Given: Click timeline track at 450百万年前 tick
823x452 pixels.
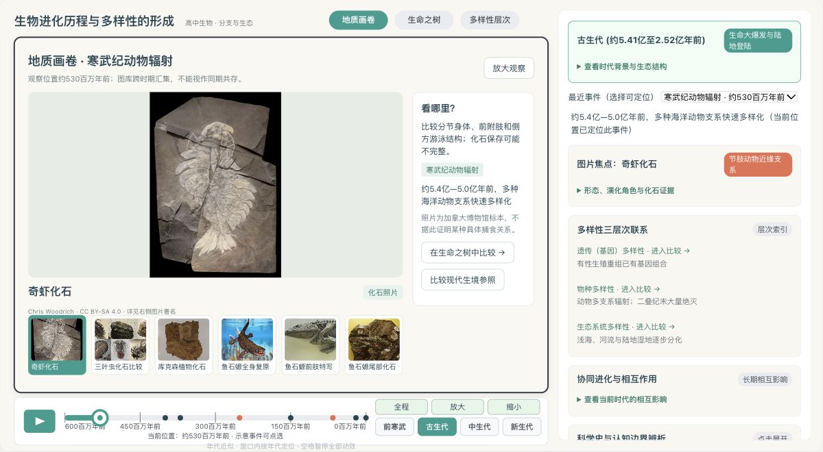Looking at the screenshot, I should pyautogui.click(x=140, y=417).
